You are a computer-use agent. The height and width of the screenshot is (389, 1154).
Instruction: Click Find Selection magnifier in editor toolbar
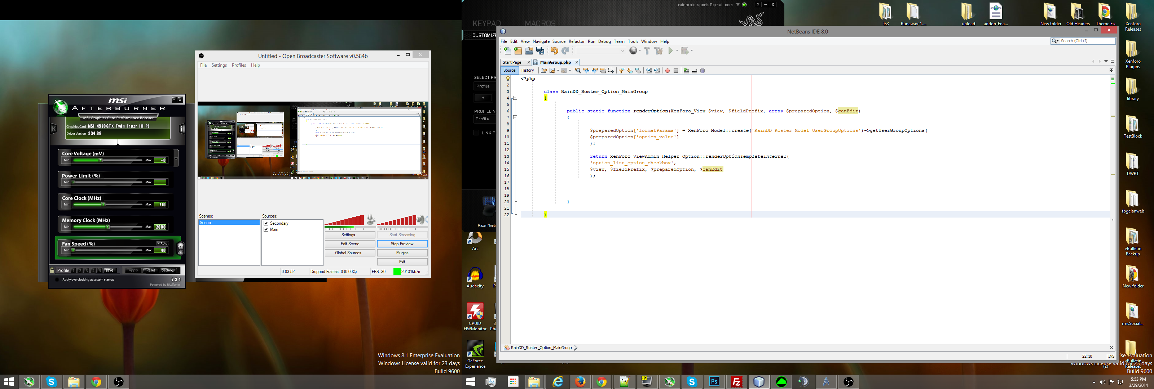point(578,71)
